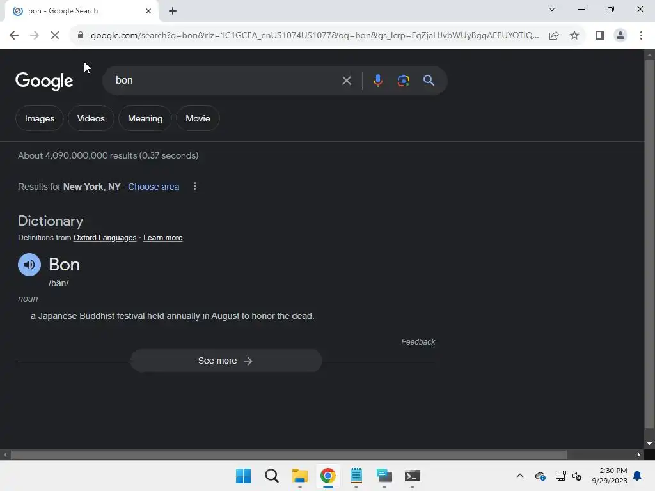View site information lock icon
This screenshot has width=655, height=491.
coord(81,36)
